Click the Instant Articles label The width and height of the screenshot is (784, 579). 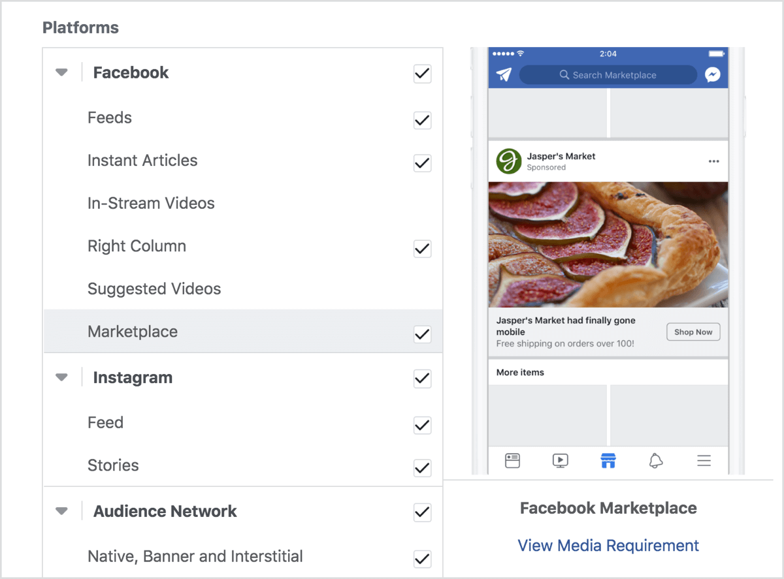point(142,161)
